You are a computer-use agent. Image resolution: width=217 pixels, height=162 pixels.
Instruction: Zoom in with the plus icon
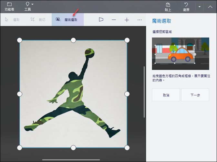tap(127, 20)
